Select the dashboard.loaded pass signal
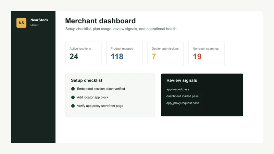The image size is (274, 154). click(183, 96)
